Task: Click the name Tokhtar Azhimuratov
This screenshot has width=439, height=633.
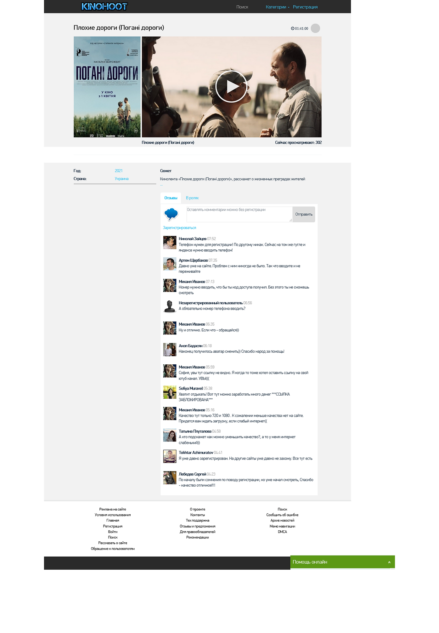Action: pos(196,453)
